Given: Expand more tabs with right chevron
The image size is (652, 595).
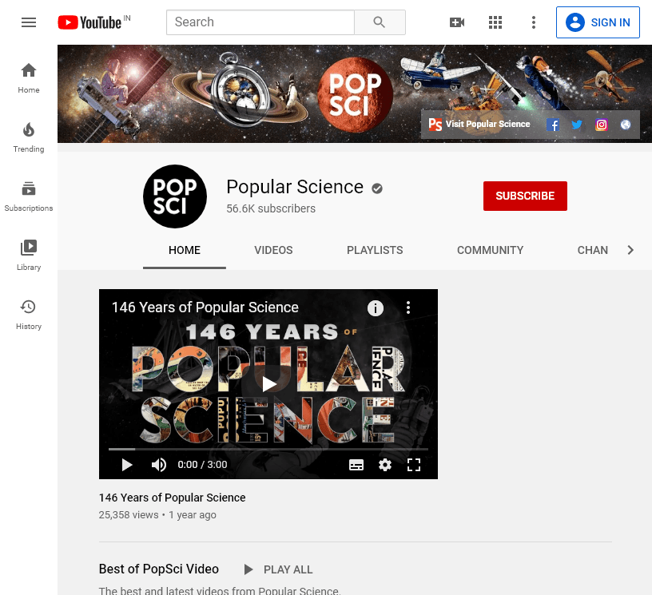Looking at the screenshot, I should (x=630, y=250).
